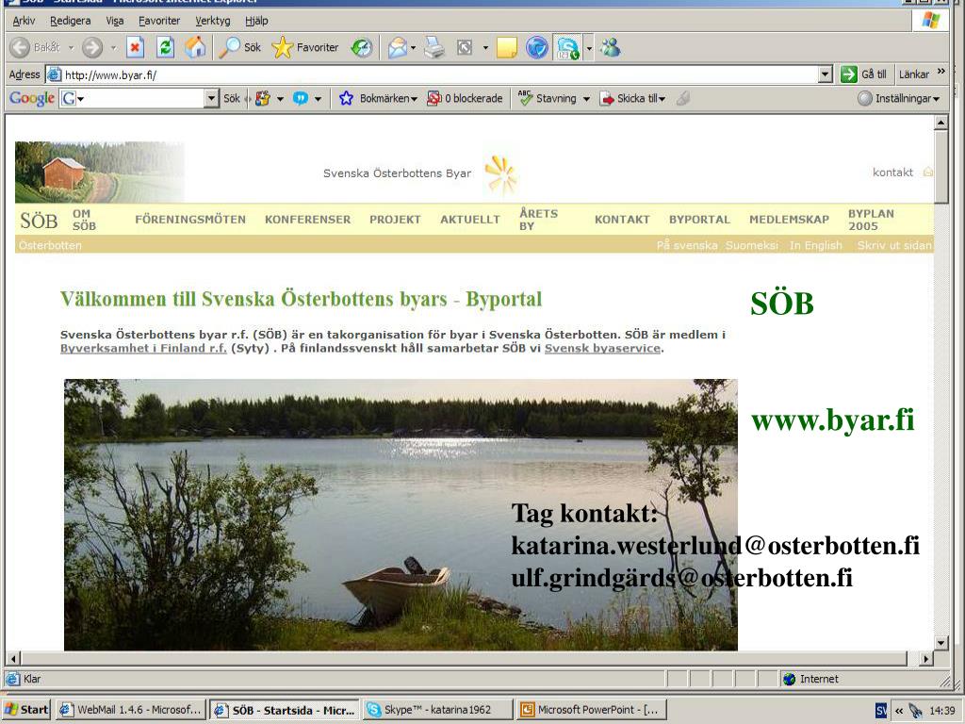The height and width of the screenshot is (724, 965).
Task: Expand the Google search box dropdown
Action: pyautogui.click(x=211, y=98)
